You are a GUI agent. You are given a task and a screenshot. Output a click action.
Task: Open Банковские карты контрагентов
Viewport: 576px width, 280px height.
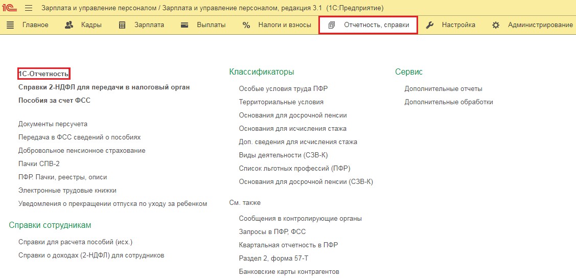(x=289, y=272)
